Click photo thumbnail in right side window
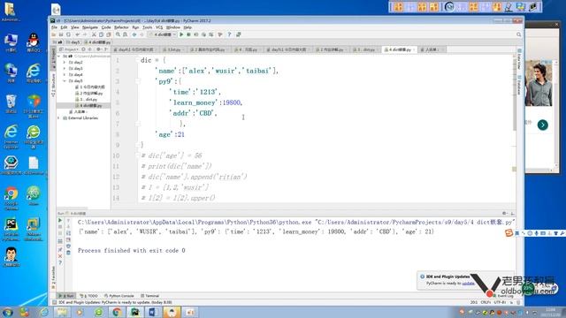This screenshot has width=566, height=318. coord(539,83)
